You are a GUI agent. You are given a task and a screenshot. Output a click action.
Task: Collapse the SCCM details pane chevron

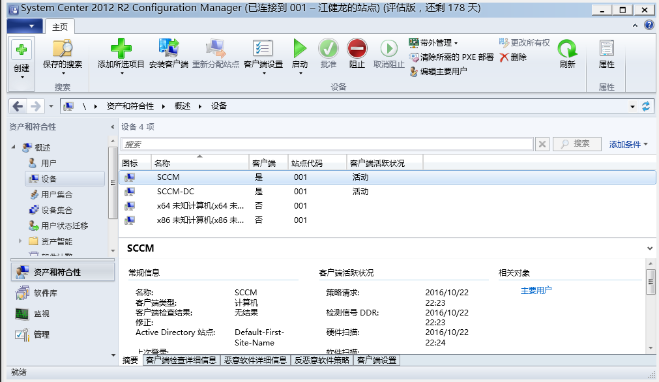[x=650, y=248]
